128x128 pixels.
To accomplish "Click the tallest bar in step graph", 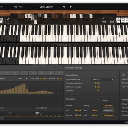I will point(24,89).
